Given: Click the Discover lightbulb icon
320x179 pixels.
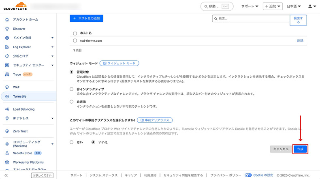Looking at the screenshot, I should [7, 29].
